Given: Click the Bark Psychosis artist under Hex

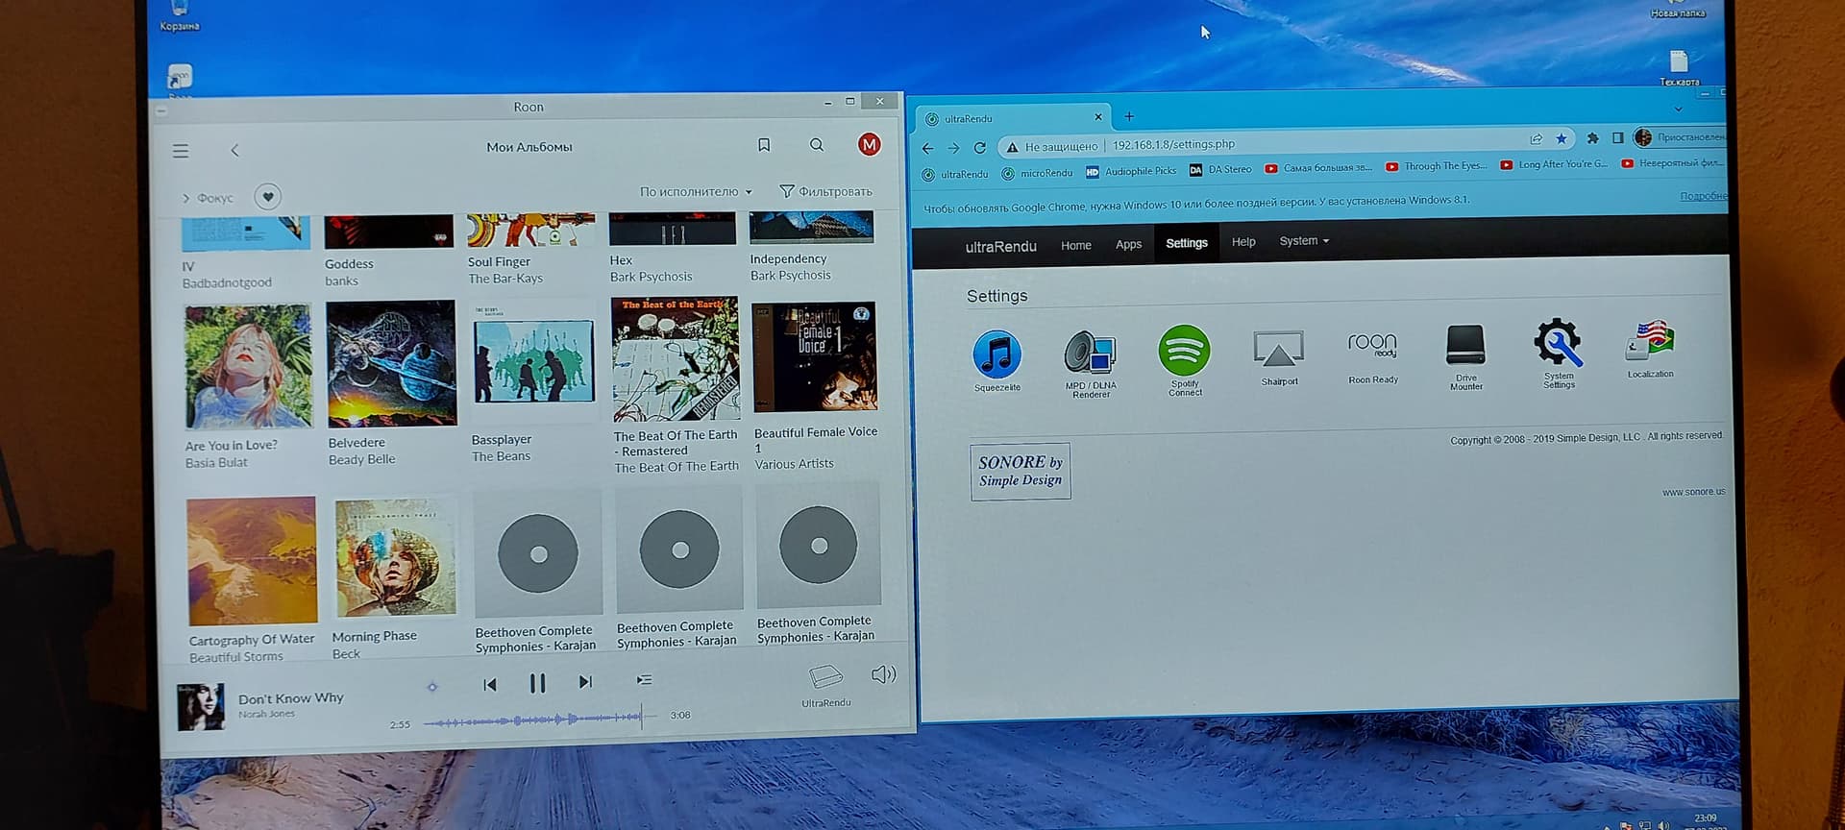Looking at the screenshot, I should 651,277.
